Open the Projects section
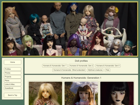The height and width of the screenshot is (105, 140). 12,77
